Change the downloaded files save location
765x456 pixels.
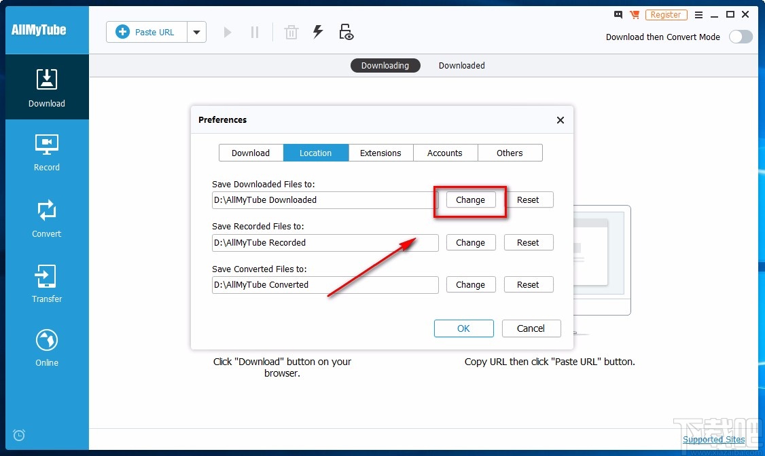coord(470,200)
